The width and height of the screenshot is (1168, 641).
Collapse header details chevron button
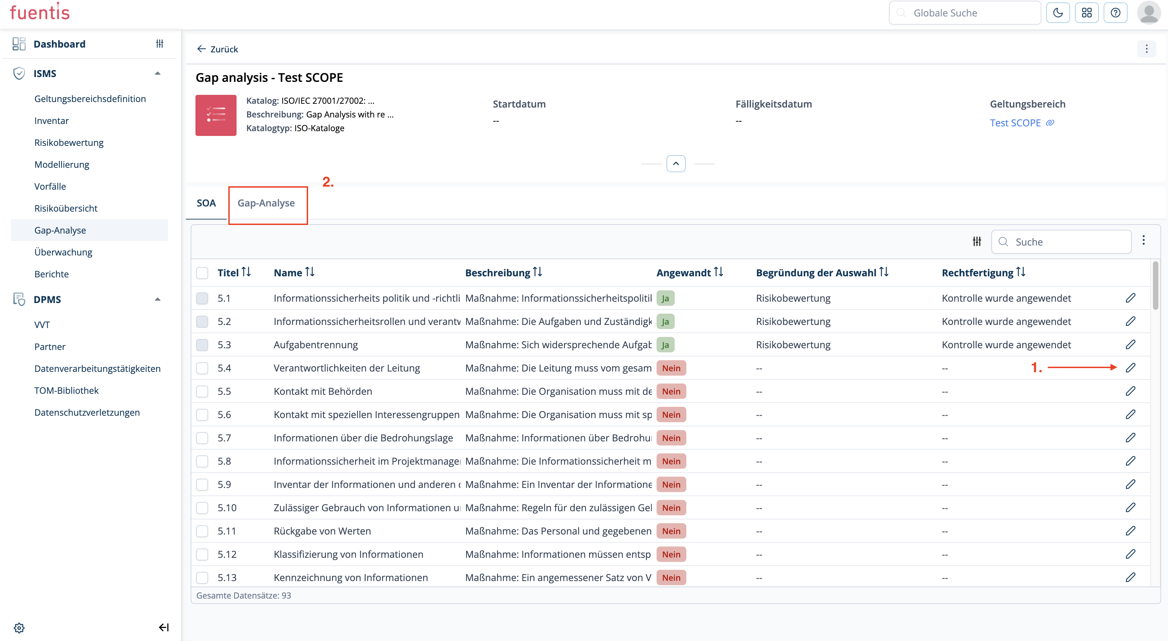(676, 164)
